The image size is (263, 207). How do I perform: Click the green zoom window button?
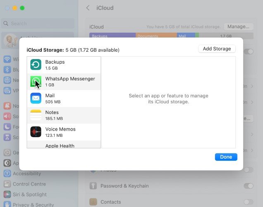point(22,8)
